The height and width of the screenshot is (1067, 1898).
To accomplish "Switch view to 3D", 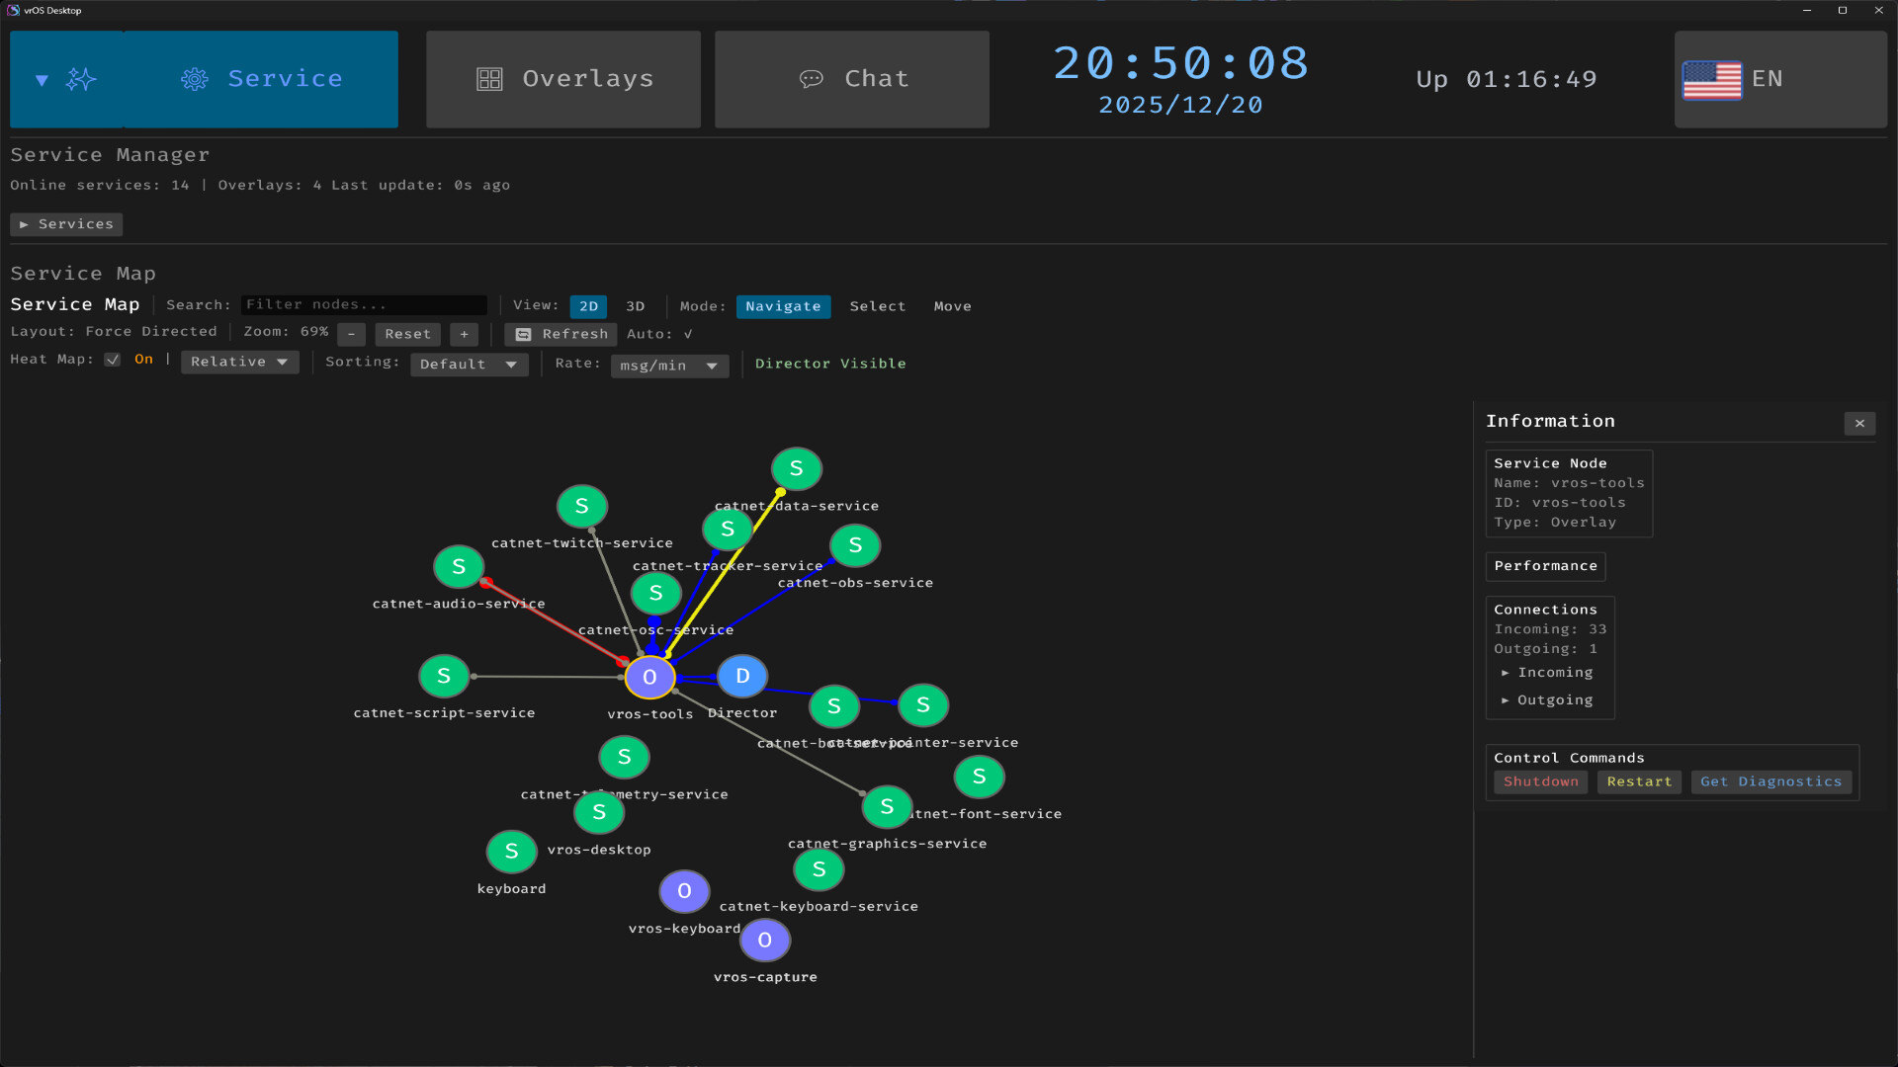I will (636, 306).
